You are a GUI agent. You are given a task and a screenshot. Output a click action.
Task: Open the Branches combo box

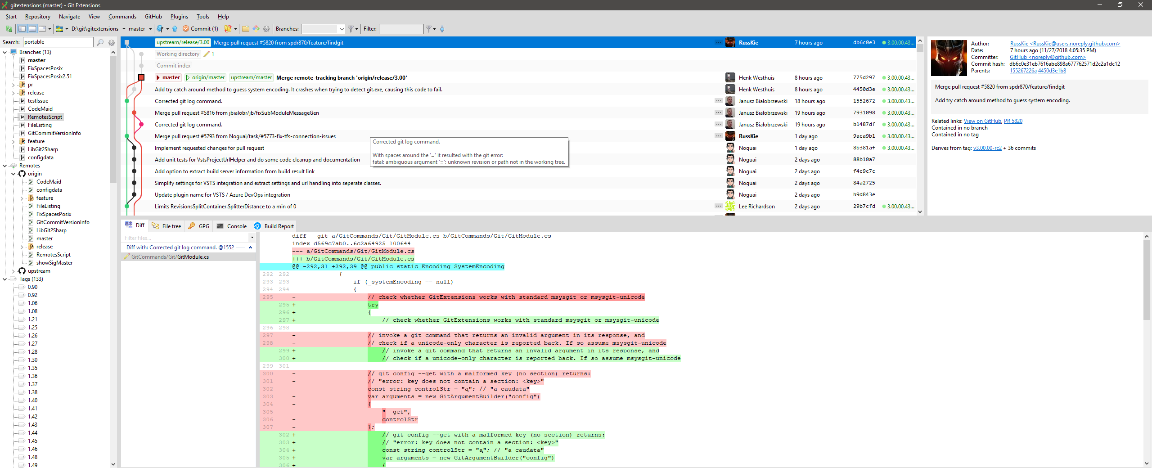pyautogui.click(x=323, y=29)
